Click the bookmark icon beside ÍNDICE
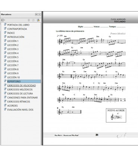 [5, 33]
